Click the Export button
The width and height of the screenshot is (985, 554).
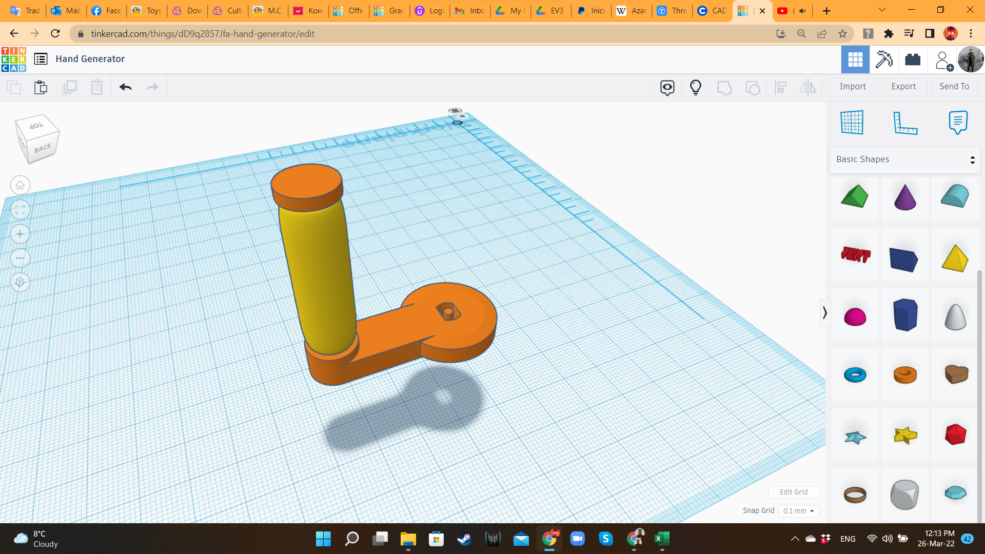point(903,86)
